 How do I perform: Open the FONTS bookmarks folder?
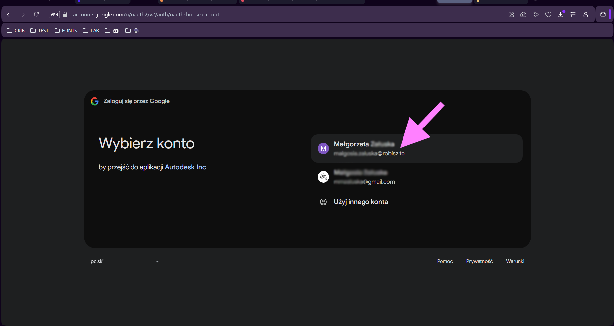[x=66, y=31]
